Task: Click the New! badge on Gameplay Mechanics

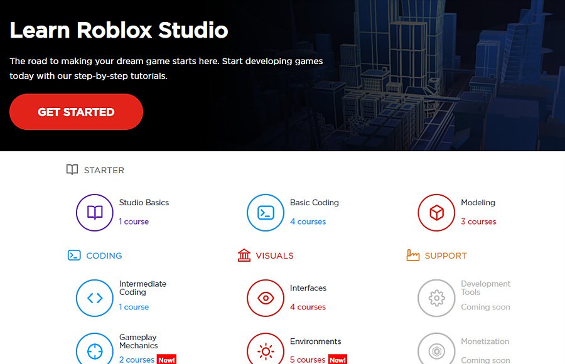Action: point(167,360)
